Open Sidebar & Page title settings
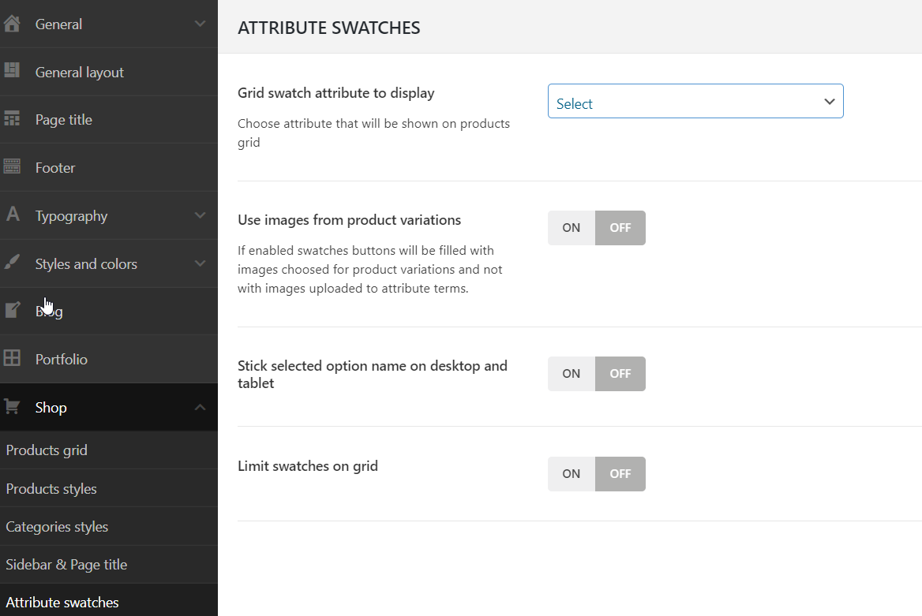The image size is (922, 616). coord(66,565)
